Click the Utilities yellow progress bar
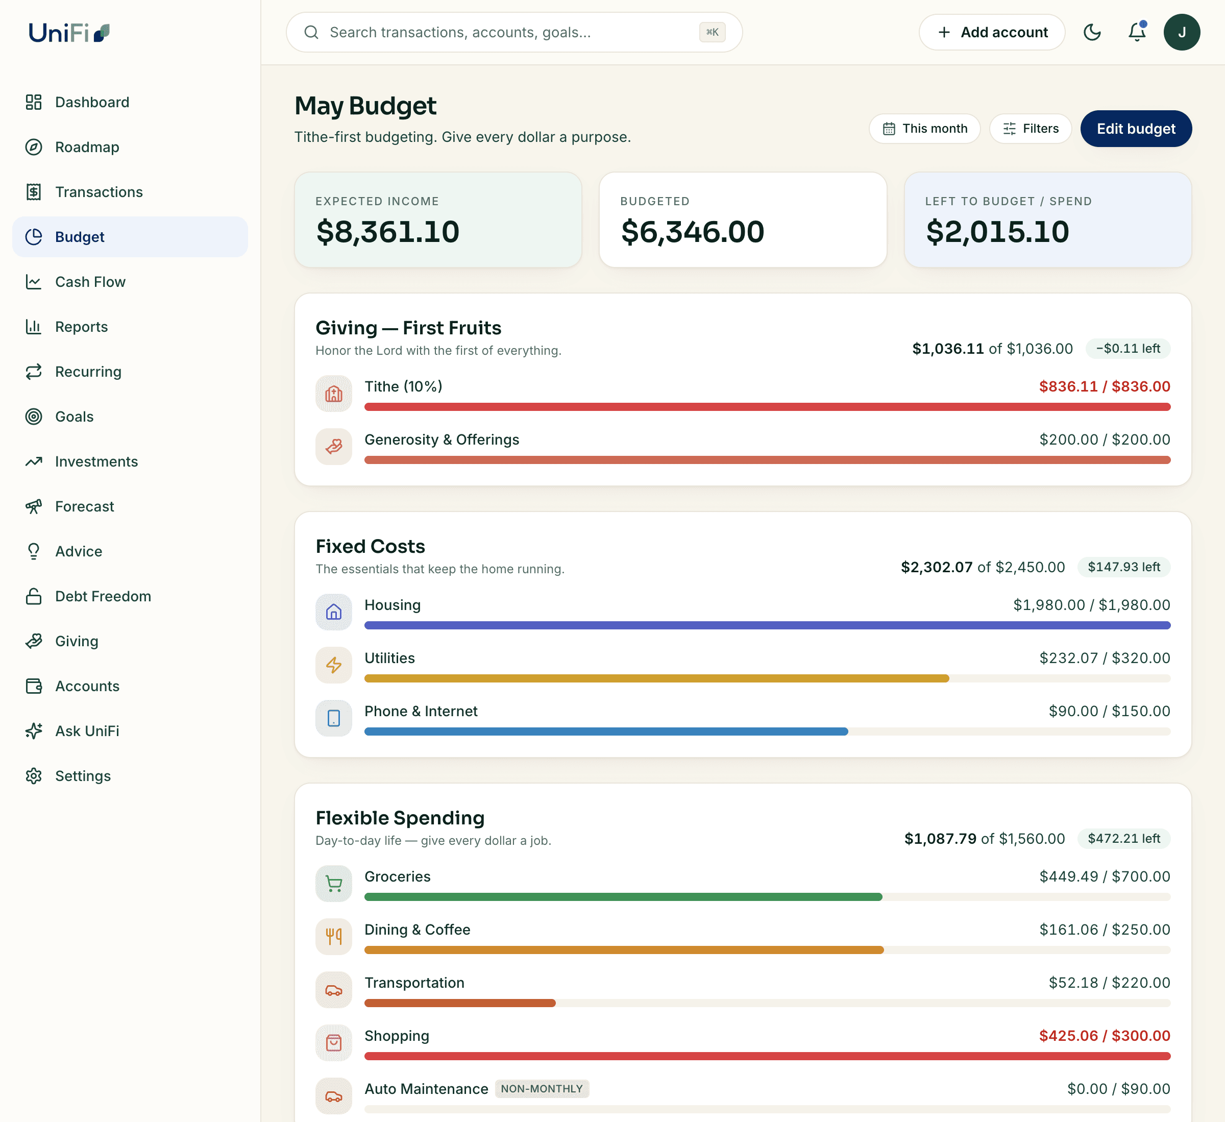 tap(656, 679)
